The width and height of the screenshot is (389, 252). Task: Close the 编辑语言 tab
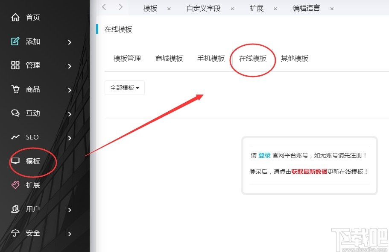[x=332, y=8]
